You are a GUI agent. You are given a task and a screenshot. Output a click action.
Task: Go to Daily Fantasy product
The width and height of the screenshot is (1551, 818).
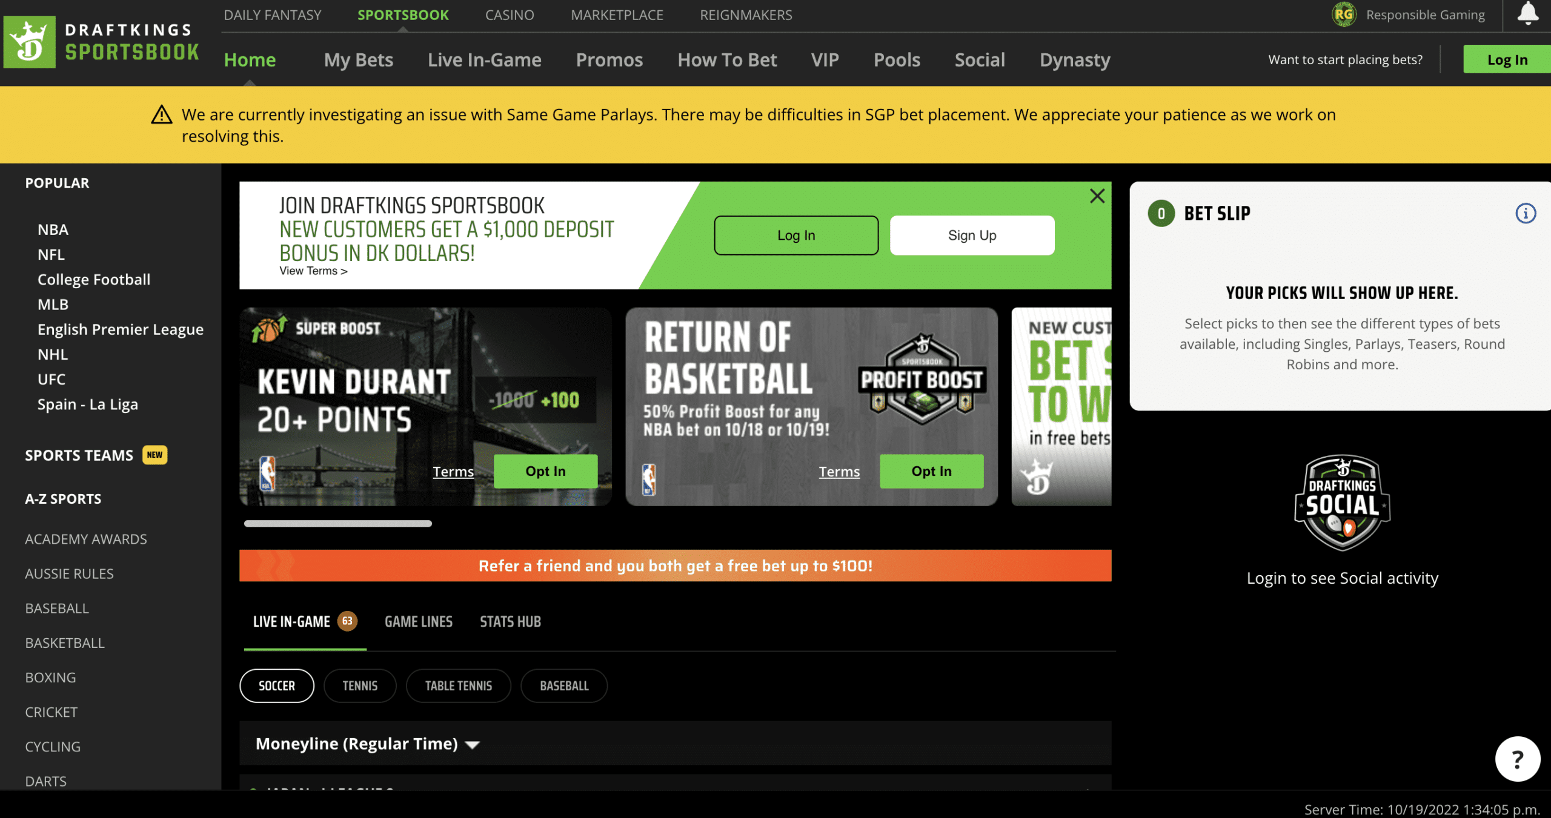coord(273,15)
